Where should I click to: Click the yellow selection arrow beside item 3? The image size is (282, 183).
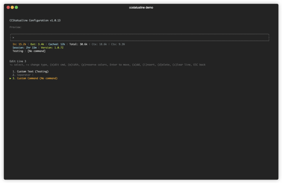10,78
